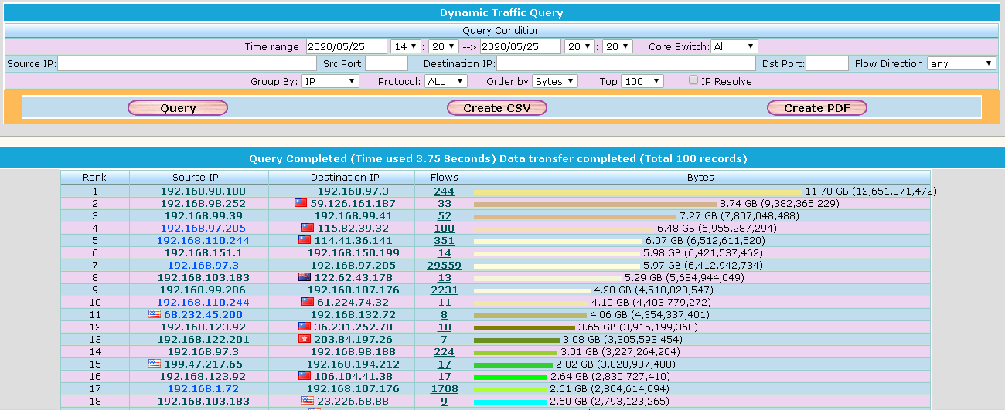Click the flag icon beside 61.224.74.32

(x=308, y=302)
